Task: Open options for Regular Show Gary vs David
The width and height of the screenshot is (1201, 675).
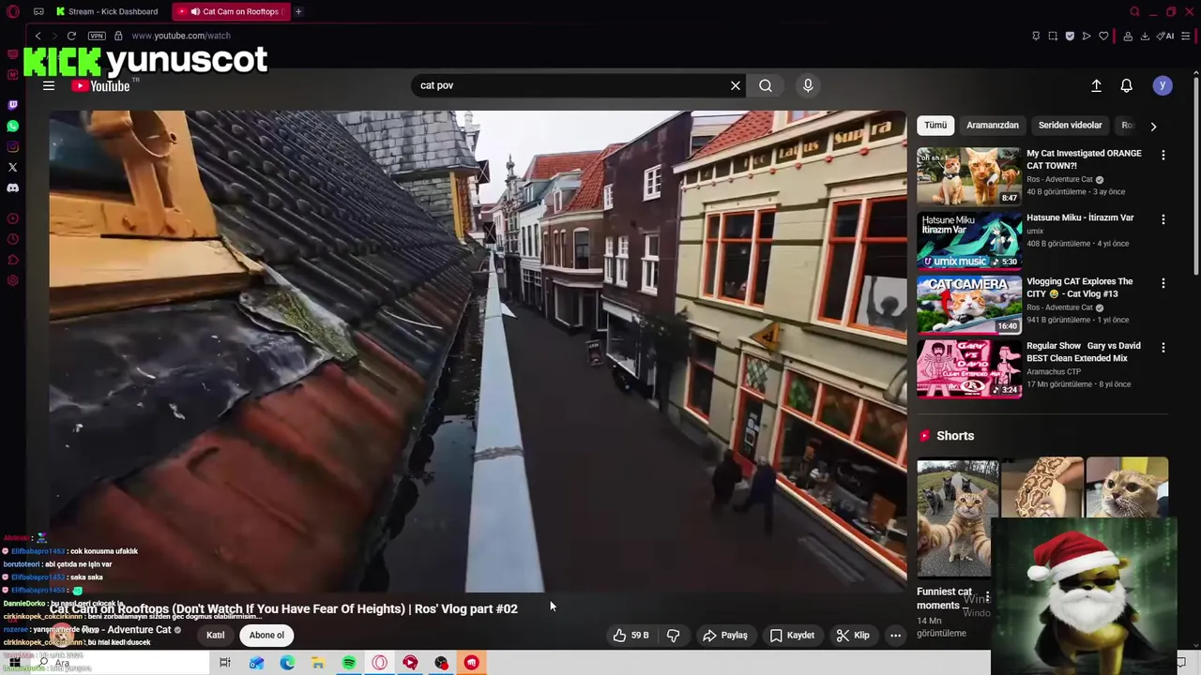Action: (x=1163, y=348)
